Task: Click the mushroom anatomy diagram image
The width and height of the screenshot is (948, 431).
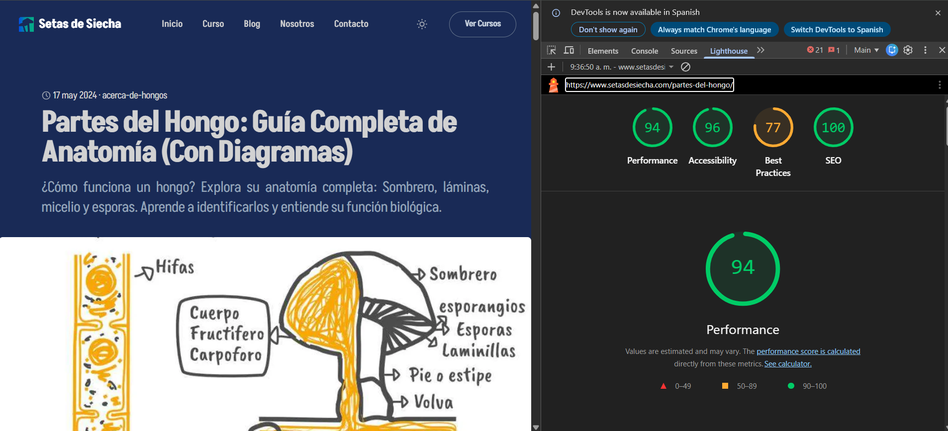Action: point(266,334)
